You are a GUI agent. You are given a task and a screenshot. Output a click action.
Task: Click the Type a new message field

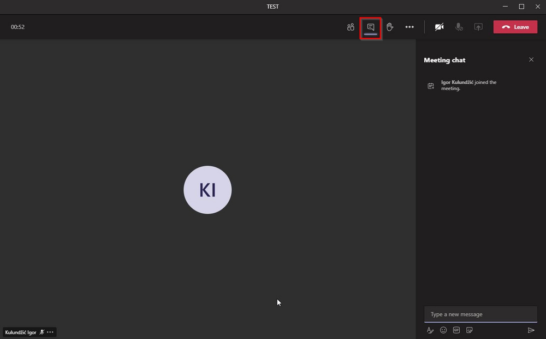pyautogui.click(x=480, y=314)
